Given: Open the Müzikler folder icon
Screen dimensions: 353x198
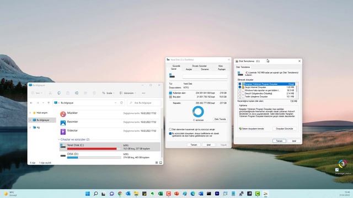Looking at the screenshot, I should pyautogui.click(x=63, y=114).
